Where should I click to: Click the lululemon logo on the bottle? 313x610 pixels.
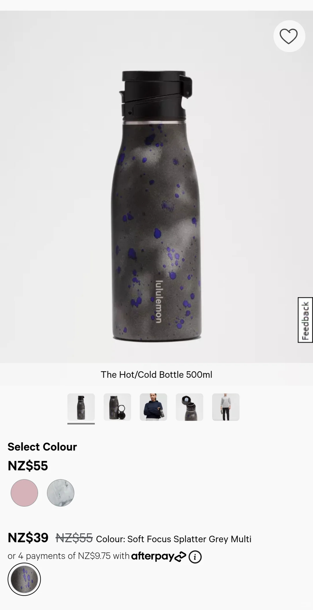click(x=159, y=302)
